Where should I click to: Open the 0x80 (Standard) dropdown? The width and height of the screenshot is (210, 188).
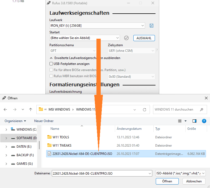point(131,77)
